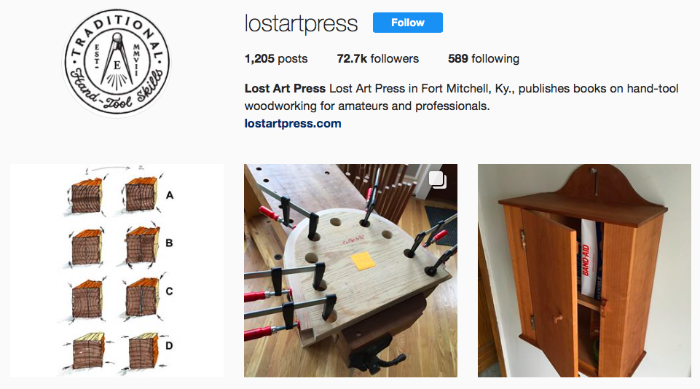
Task: Click the bold Lost Art Press name
Action: [285, 88]
